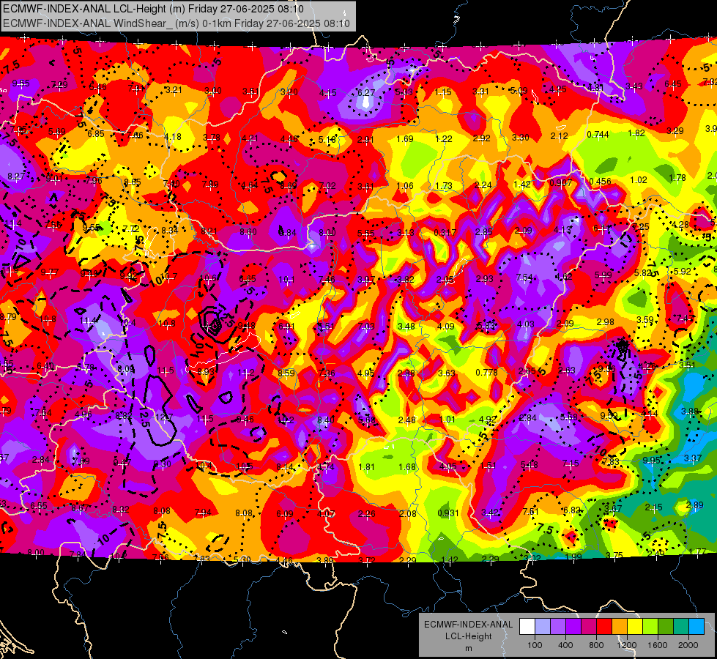Click the map value 3.63
This screenshot has height=659, width=717.
pyautogui.click(x=447, y=373)
